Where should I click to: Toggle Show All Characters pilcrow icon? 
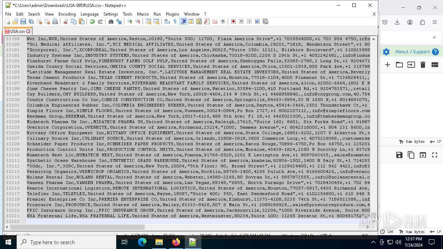point(175,21)
